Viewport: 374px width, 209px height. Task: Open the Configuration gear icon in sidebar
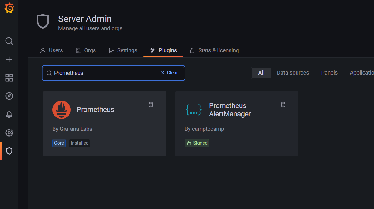click(x=9, y=133)
